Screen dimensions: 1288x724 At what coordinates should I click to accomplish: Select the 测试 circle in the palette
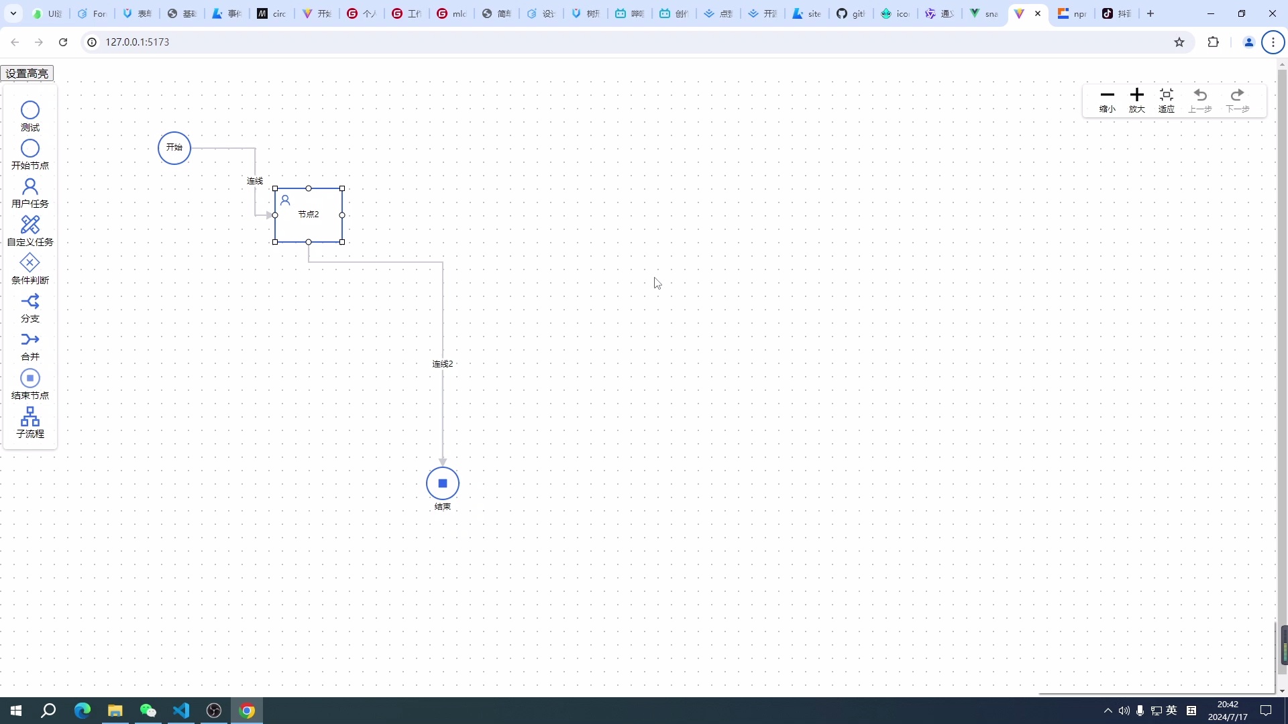pos(30,110)
